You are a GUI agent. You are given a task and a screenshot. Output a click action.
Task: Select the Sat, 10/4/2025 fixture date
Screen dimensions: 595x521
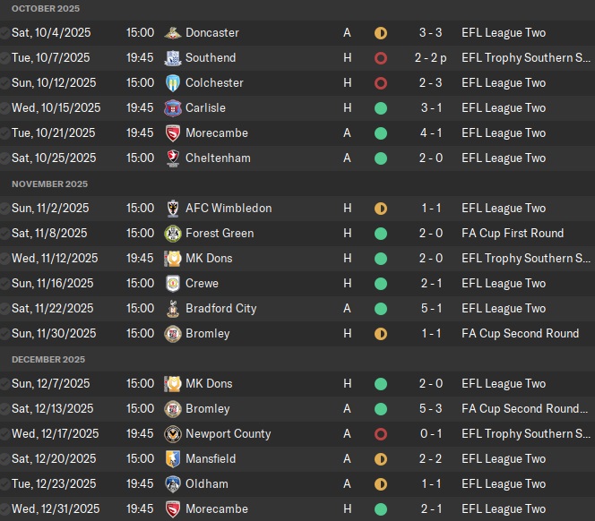point(51,33)
